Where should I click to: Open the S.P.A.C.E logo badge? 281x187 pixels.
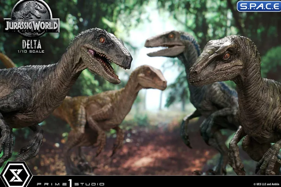point(259,6)
